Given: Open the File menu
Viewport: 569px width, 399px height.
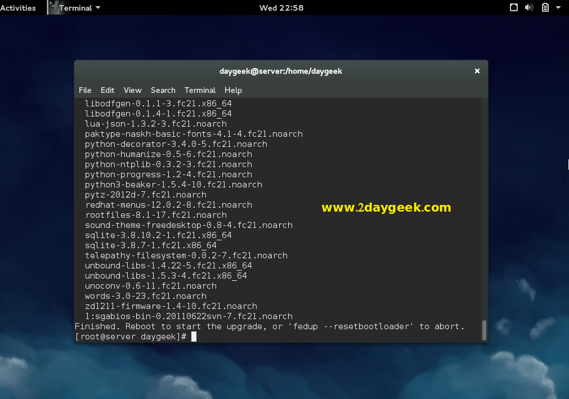Looking at the screenshot, I should coord(85,90).
